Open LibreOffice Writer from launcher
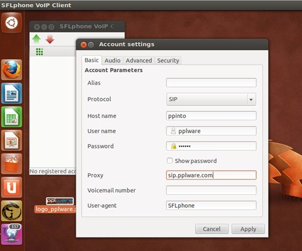The image size is (302, 251). tap(12, 94)
